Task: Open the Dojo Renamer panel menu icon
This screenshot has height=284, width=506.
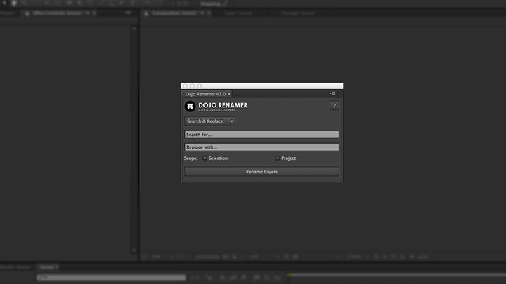Action: [x=332, y=93]
